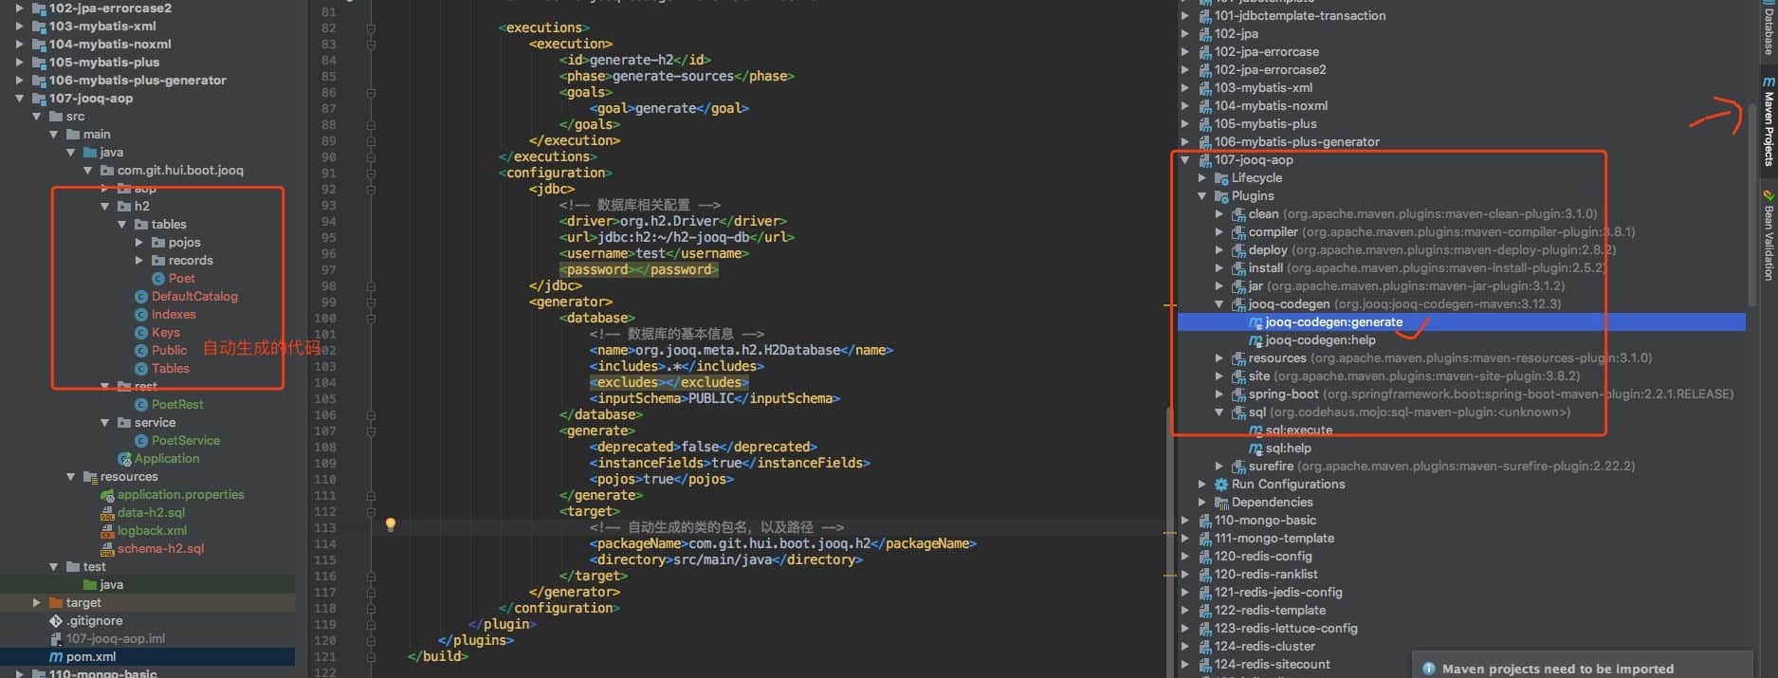Click the pom.xml Maven file icon

click(x=56, y=656)
